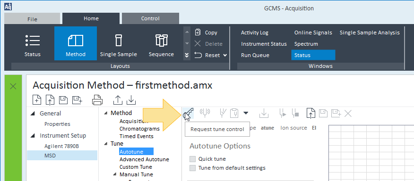Screen dimensions: 414x181
Task: Open the tune toolbar dropdown arrow
Action: [246, 113]
